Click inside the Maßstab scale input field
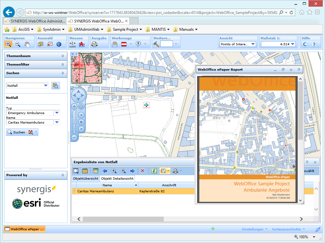 276,44
